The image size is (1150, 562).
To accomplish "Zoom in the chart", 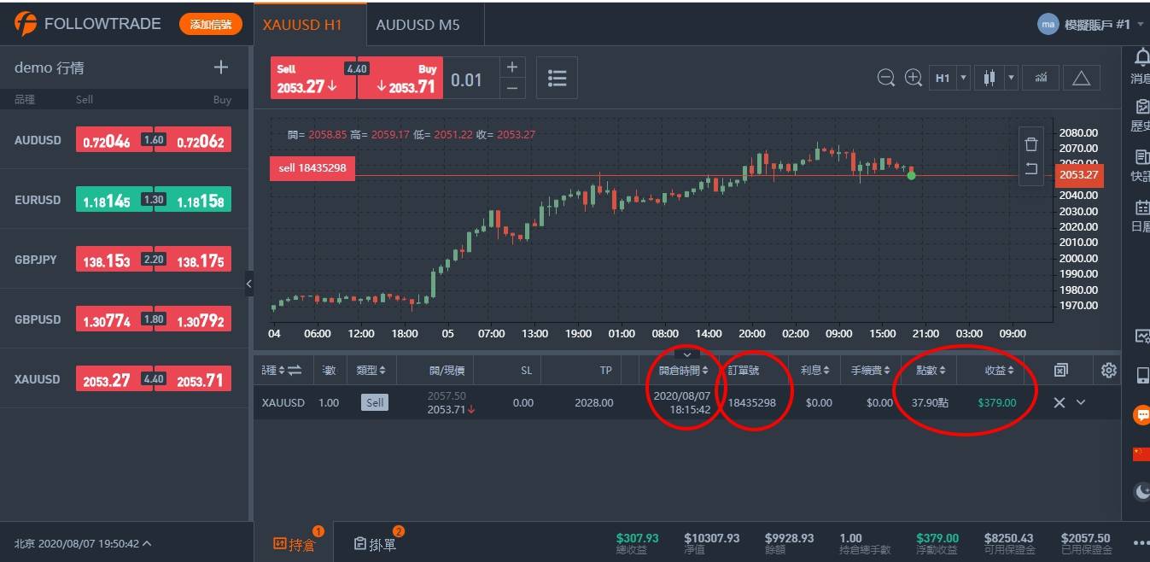I will click(914, 78).
